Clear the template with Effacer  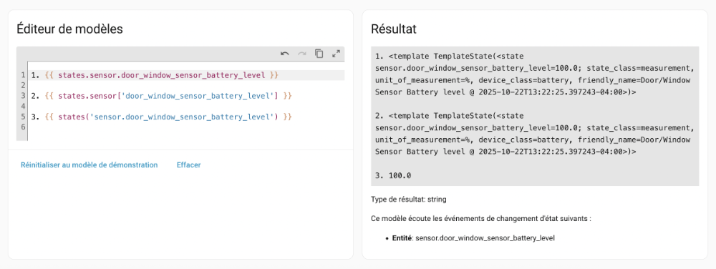coord(188,165)
